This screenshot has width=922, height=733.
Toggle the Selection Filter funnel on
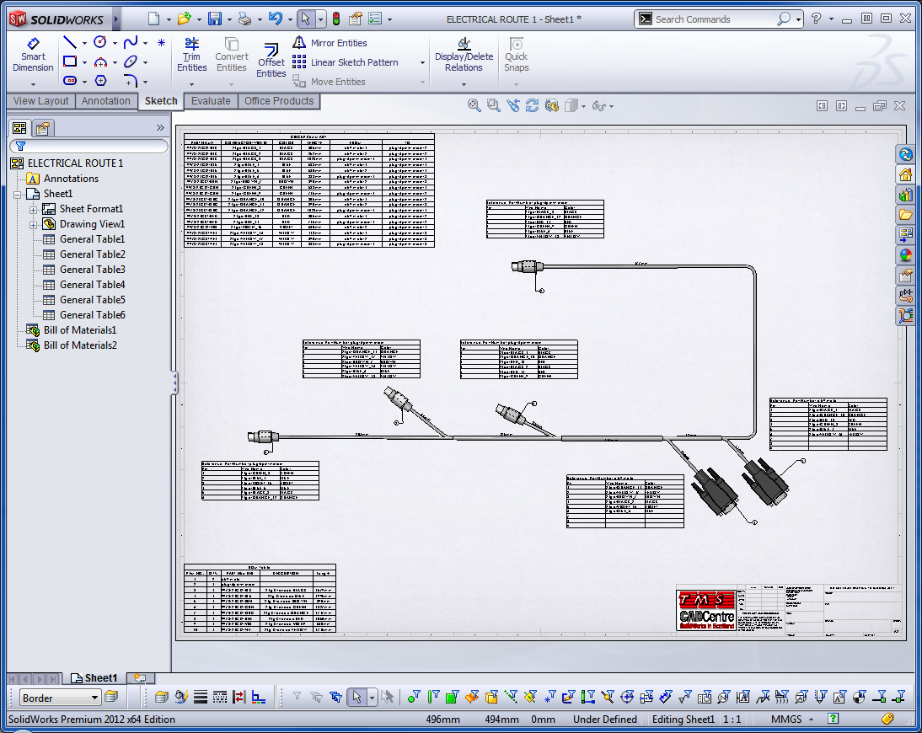pyautogui.click(x=295, y=698)
